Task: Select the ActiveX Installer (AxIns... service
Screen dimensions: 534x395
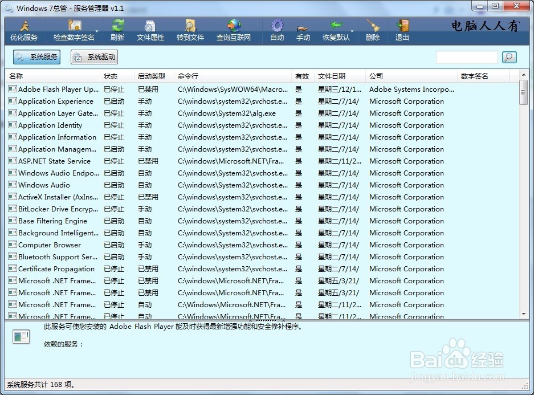Action: point(262,197)
